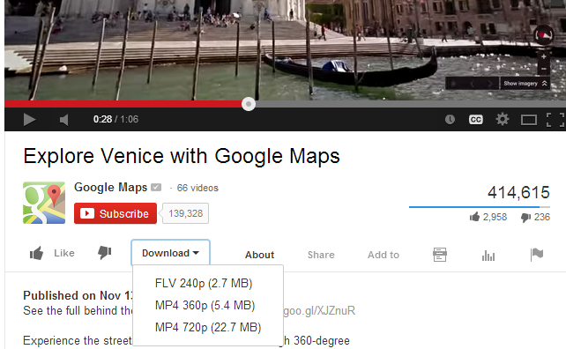Go fullscreen with the corner brackets icon
566x349 pixels.
pyautogui.click(x=555, y=120)
